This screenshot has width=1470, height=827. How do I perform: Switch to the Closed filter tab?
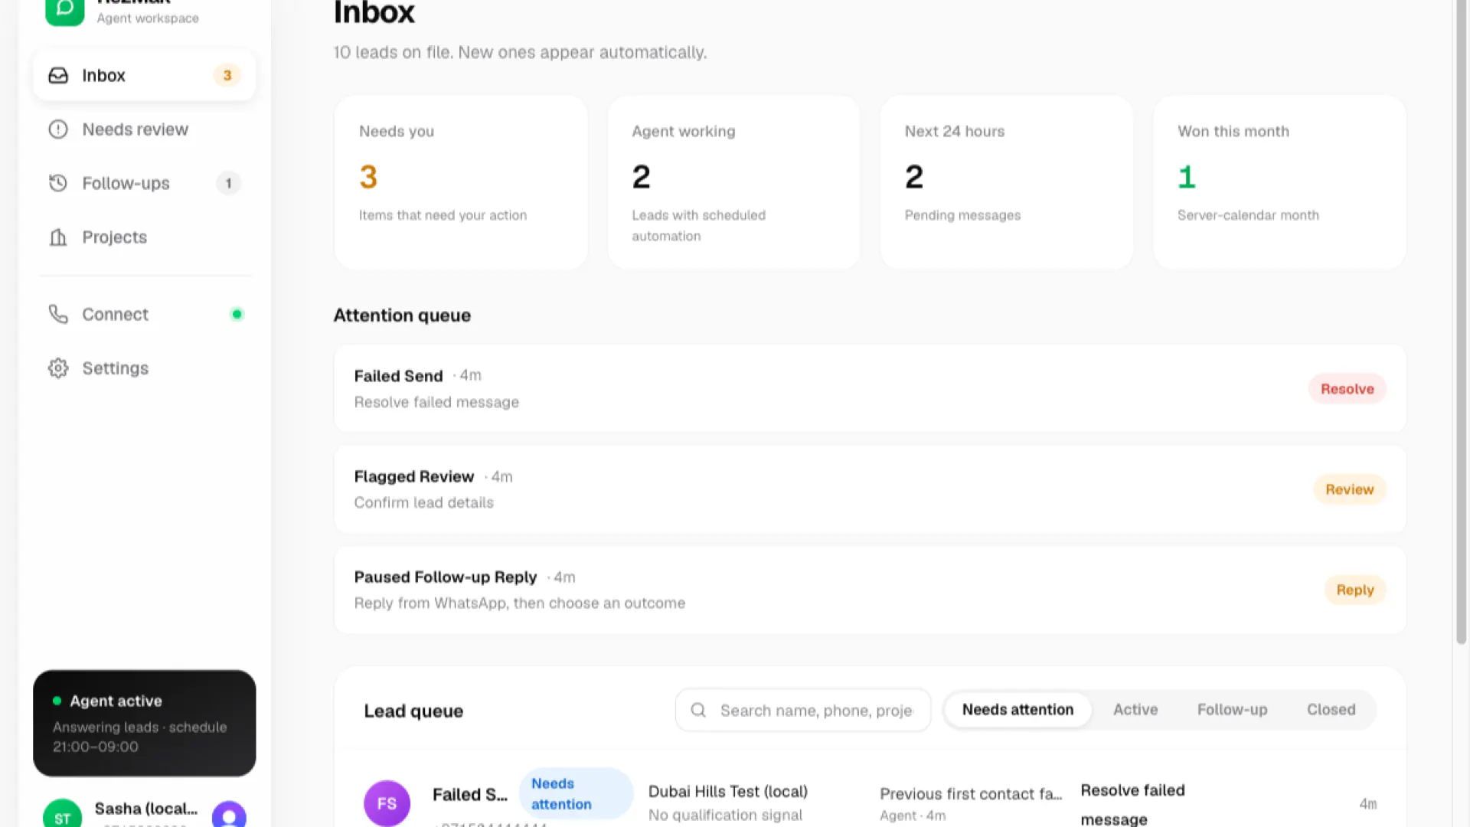coord(1331,710)
